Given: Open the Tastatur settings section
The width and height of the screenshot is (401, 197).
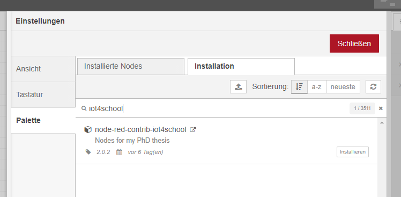Looking at the screenshot, I should [43, 95].
